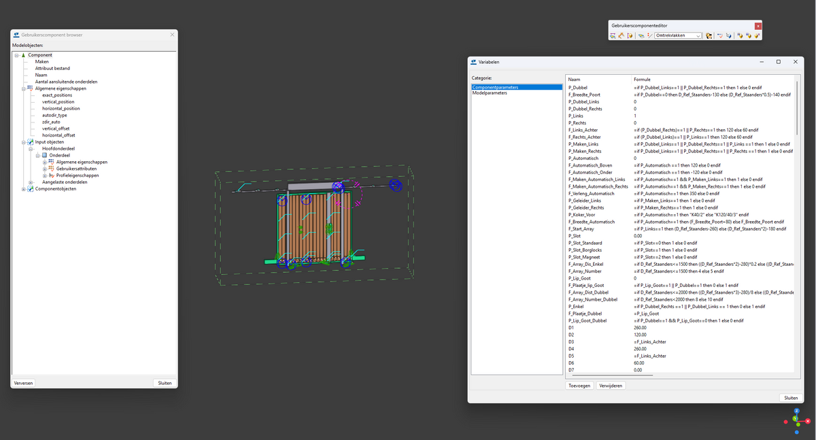This screenshot has width=816, height=440.
Task: Click the red-dots line icon beside the dropdown
Action: pyautogui.click(x=649, y=35)
